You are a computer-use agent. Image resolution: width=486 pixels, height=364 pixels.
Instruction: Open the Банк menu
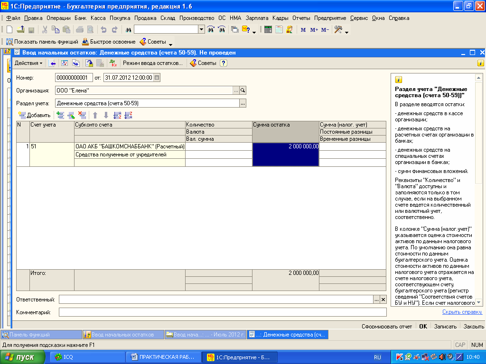click(81, 18)
